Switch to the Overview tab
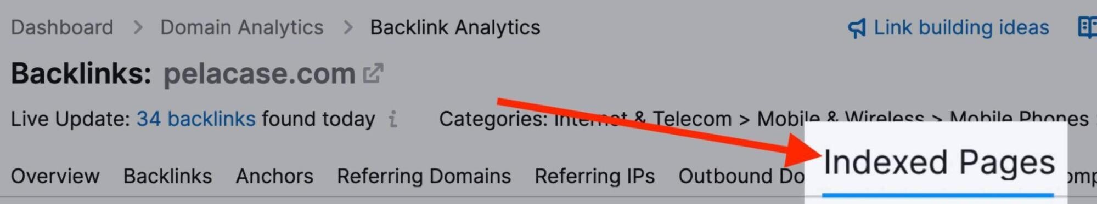The width and height of the screenshot is (1097, 204). point(55,176)
